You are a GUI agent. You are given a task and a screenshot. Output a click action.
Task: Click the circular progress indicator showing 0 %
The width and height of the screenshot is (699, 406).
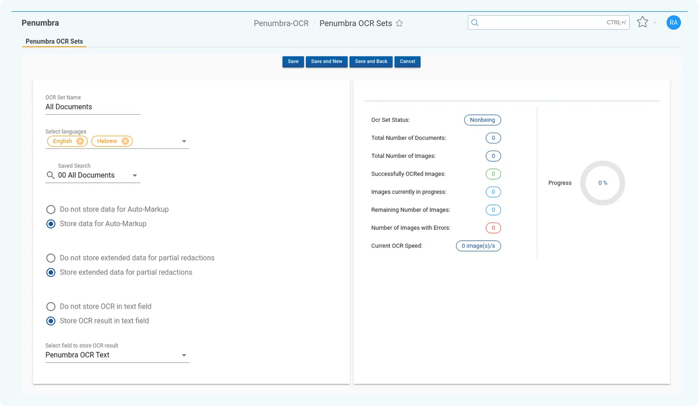coord(602,183)
